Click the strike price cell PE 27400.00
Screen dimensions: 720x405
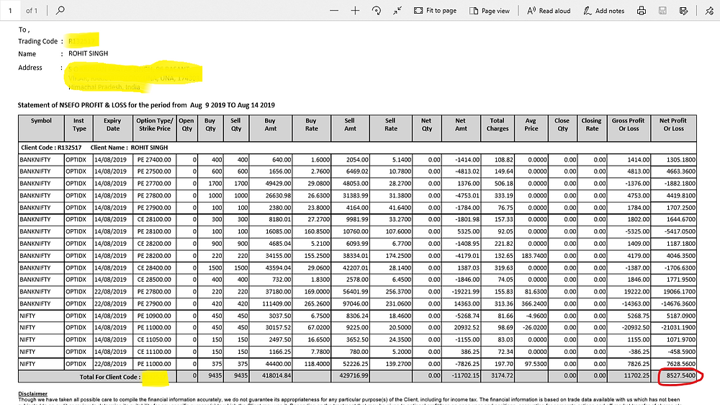tap(154, 159)
